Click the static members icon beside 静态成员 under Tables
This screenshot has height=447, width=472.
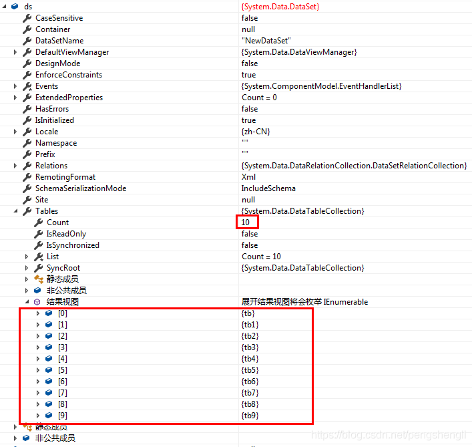click(39, 279)
